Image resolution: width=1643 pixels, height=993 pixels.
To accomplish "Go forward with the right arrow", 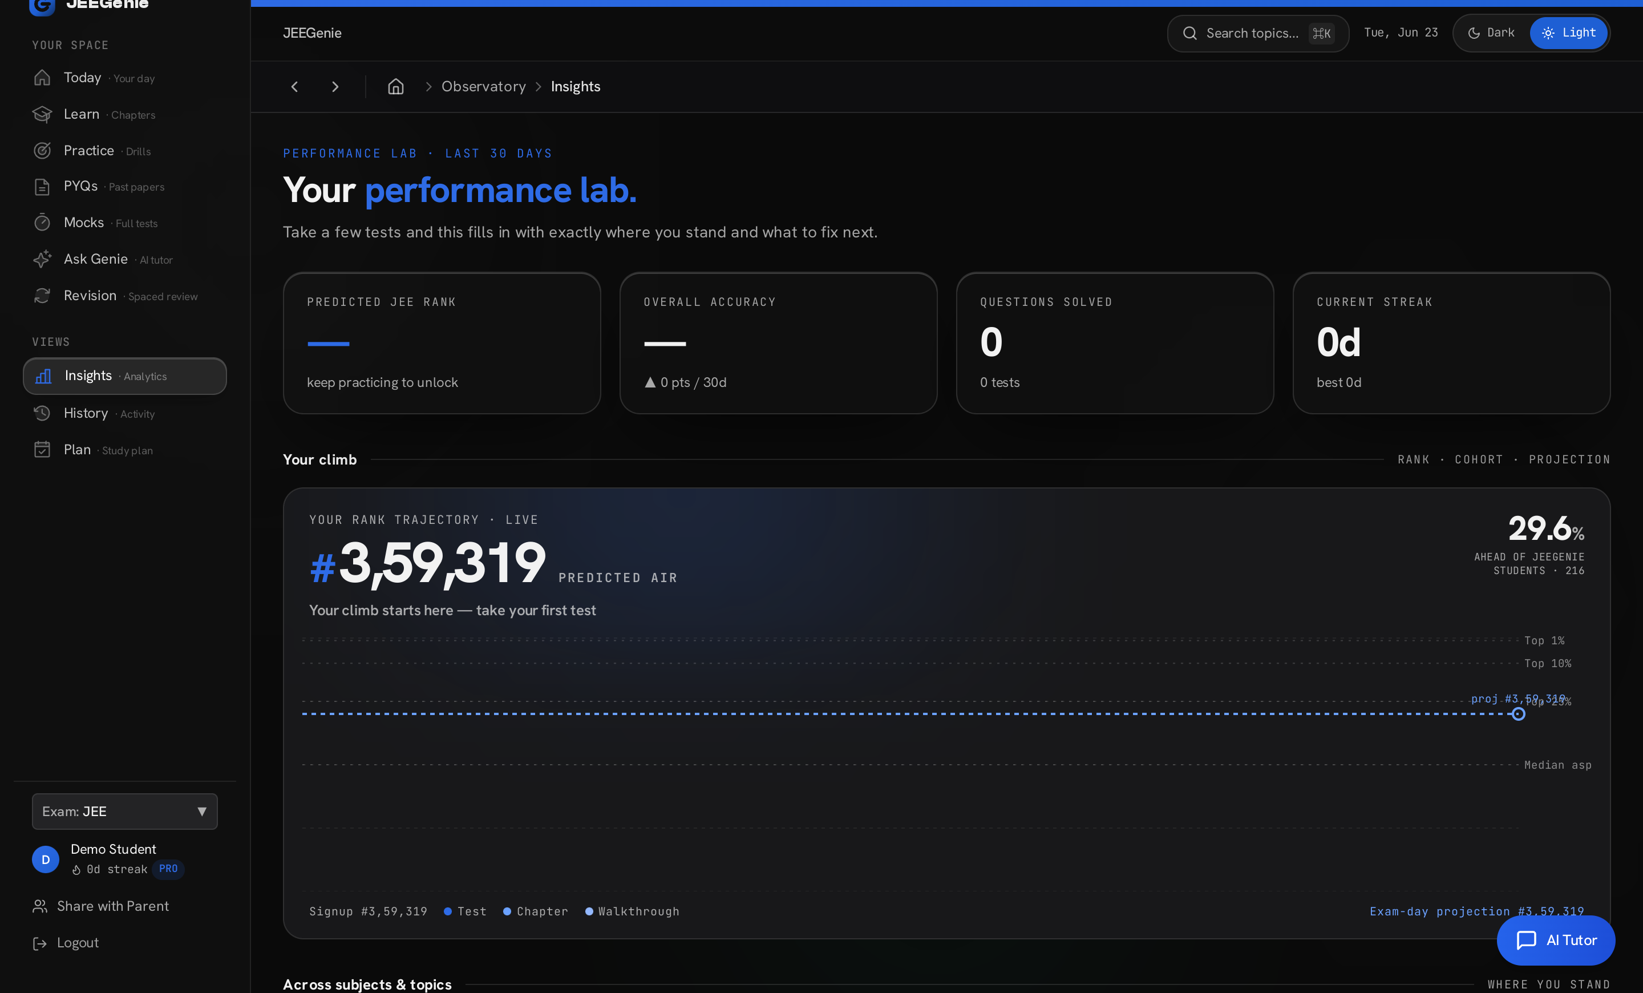I will (x=335, y=87).
